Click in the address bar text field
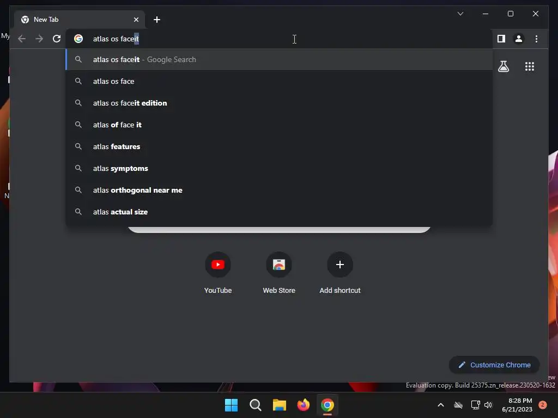Screen dimensions: 558x418 278,39
